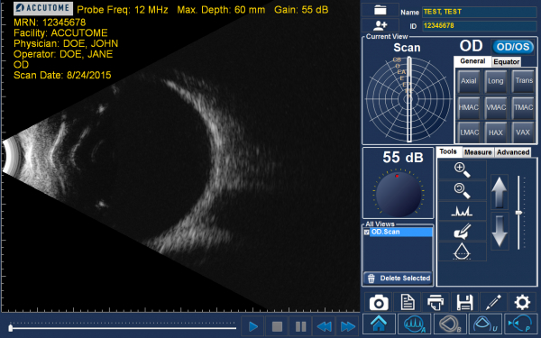Toggle the OD/OS eye selector

pos(513,47)
